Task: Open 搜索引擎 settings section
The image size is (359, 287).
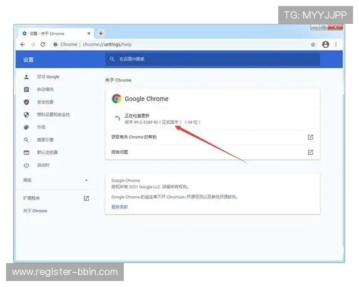Action: (x=45, y=139)
